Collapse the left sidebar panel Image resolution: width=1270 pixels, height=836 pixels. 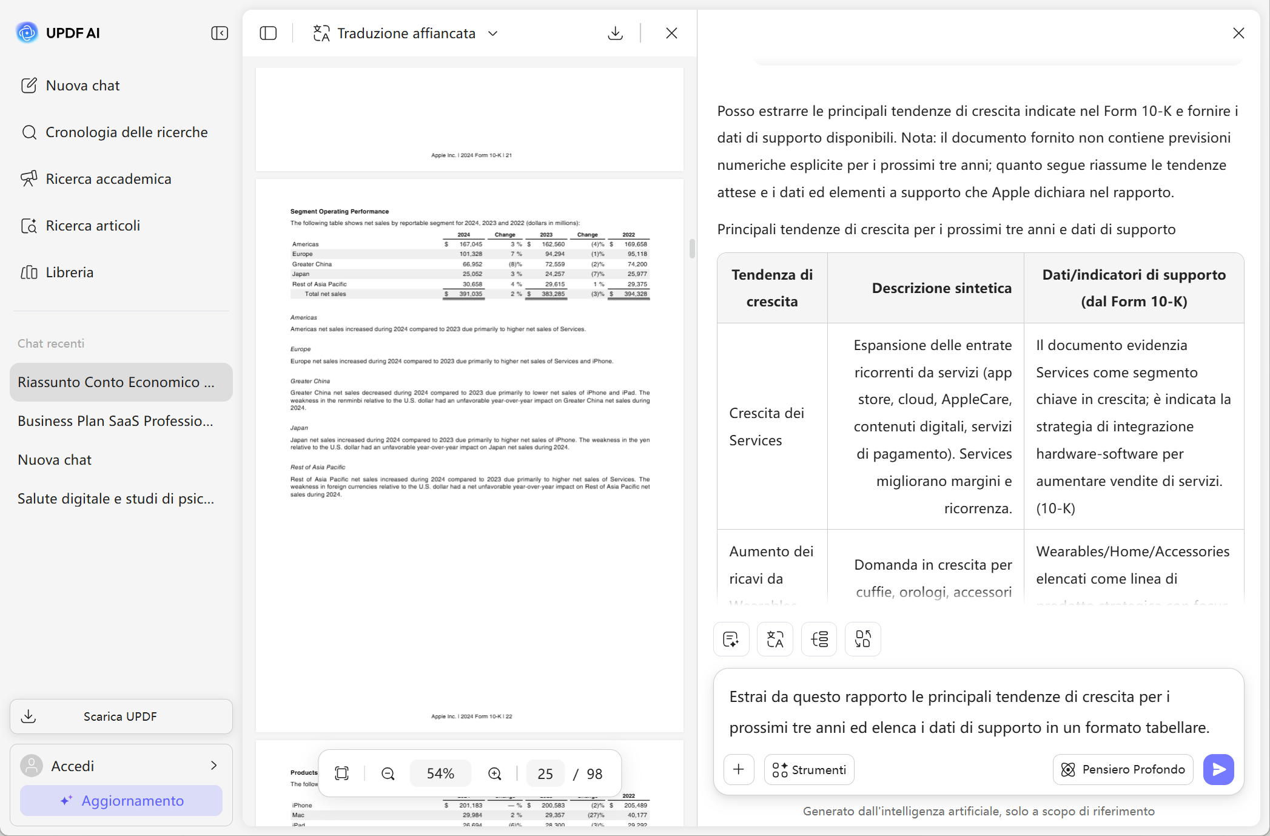(219, 33)
